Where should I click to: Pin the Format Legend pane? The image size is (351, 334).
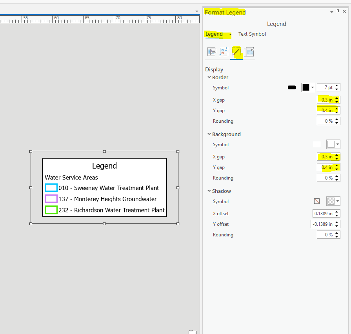(338, 12)
